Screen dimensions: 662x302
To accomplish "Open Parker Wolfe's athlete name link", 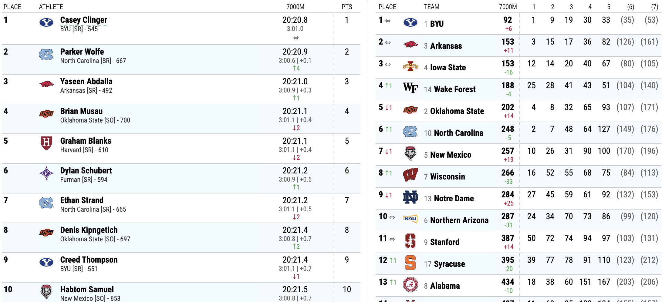I will 82,52.
